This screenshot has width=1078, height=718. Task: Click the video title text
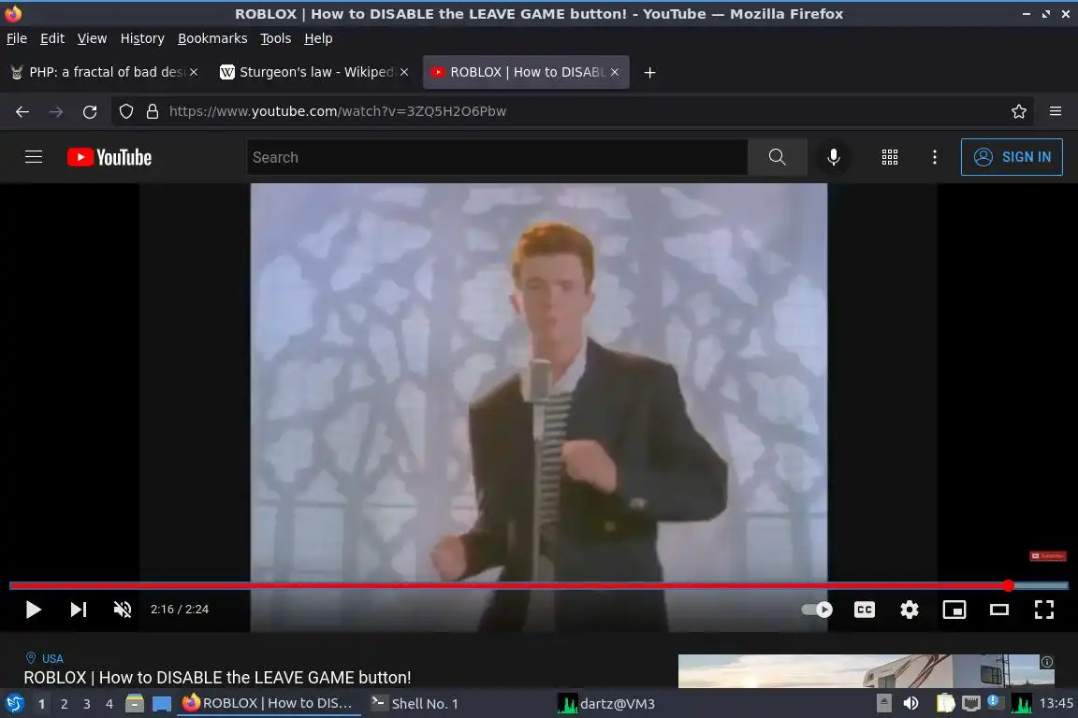click(217, 678)
